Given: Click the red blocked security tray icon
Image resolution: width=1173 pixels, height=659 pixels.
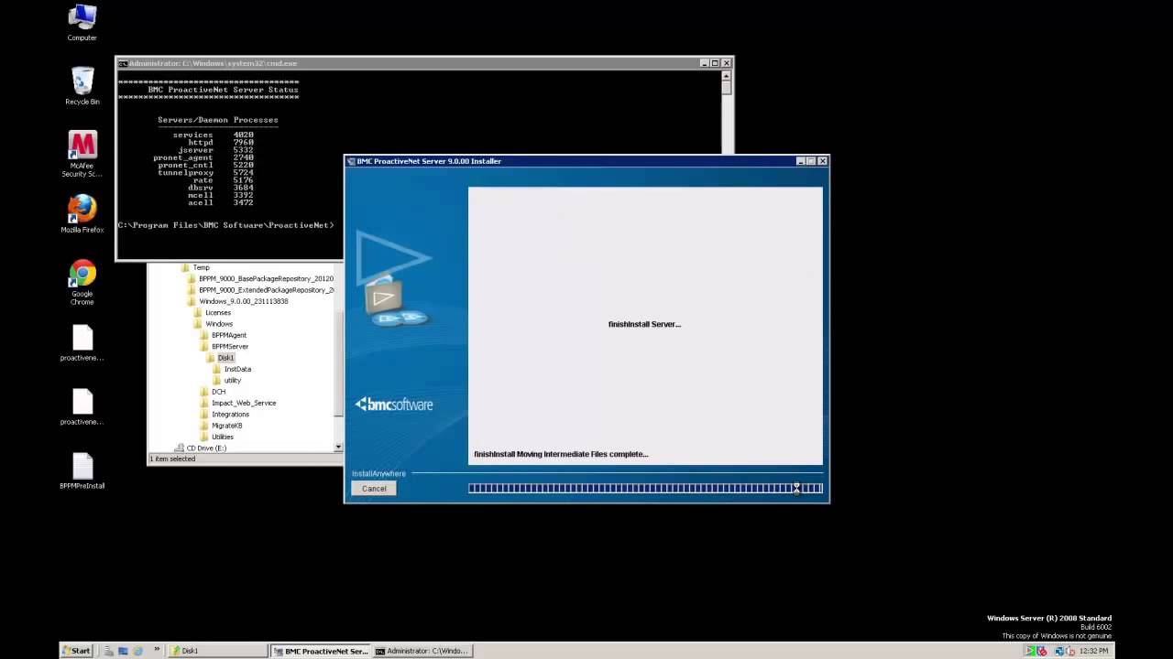Looking at the screenshot, I should point(1042,651).
